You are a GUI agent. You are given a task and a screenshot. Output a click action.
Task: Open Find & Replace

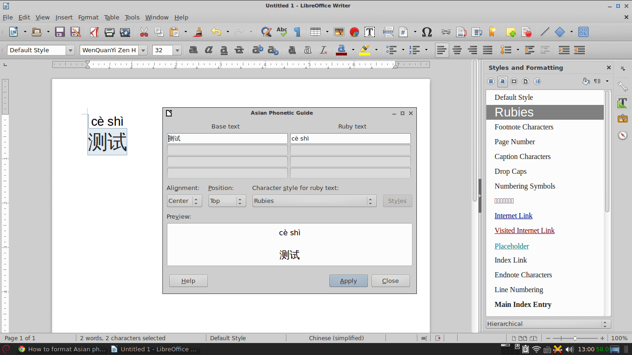coord(266,32)
